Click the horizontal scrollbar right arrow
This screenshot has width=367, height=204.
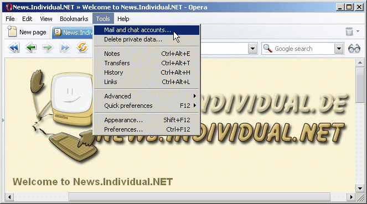[351, 197]
